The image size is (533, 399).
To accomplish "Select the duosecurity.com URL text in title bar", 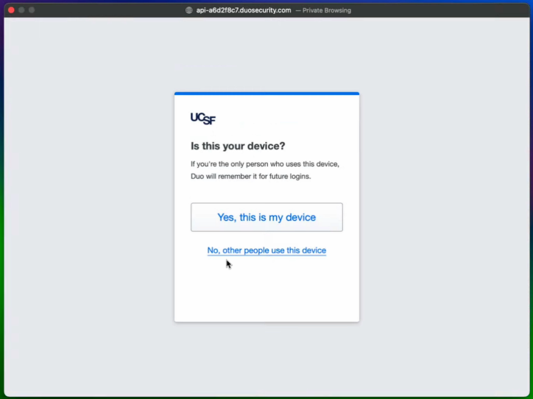I will pyautogui.click(x=244, y=10).
